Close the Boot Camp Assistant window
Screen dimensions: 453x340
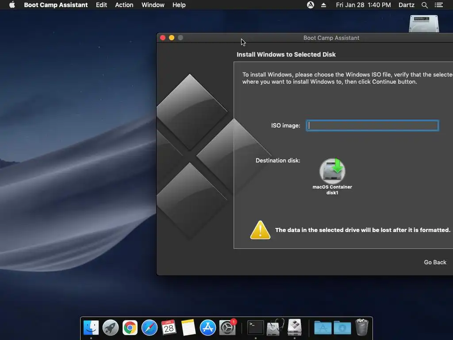(x=163, y=38)
